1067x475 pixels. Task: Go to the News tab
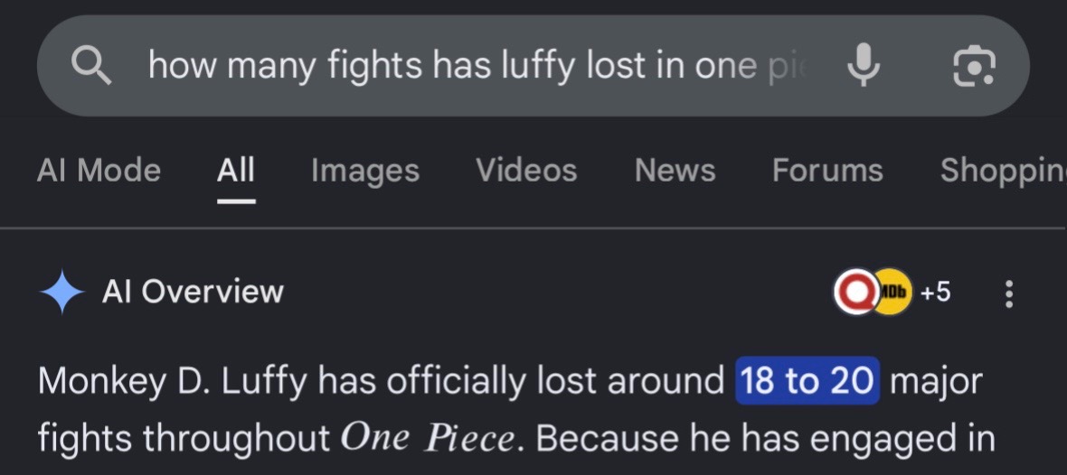coord(675,170)
